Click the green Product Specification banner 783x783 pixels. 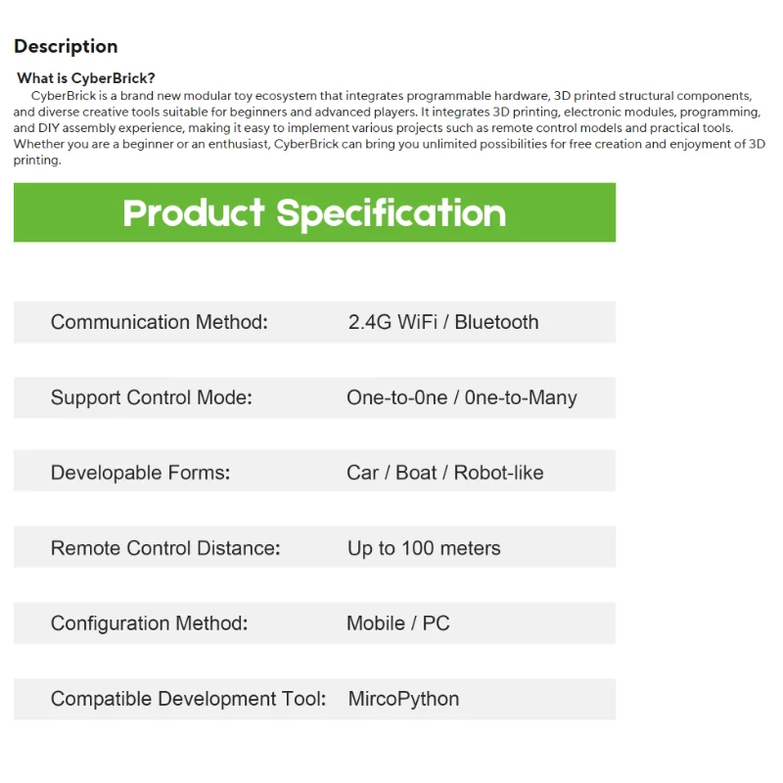click(314, 212)
